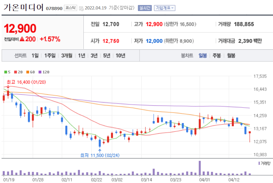The height and width of the screenshot is (183, 273).
Task: Click the tallest volume bar near 04/01
Action: (x=200, y=168)
